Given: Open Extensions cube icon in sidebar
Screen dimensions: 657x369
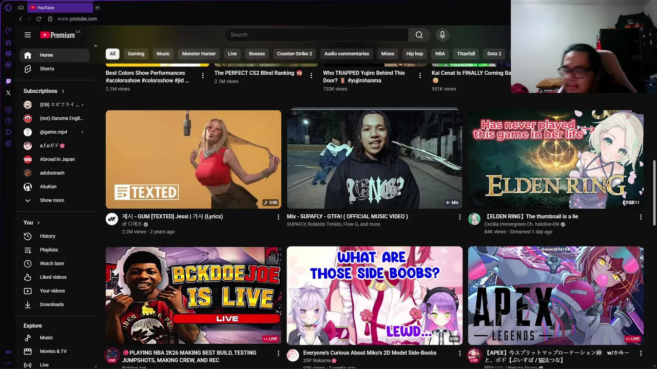Looking at the screenshot, I should (8, 132).
